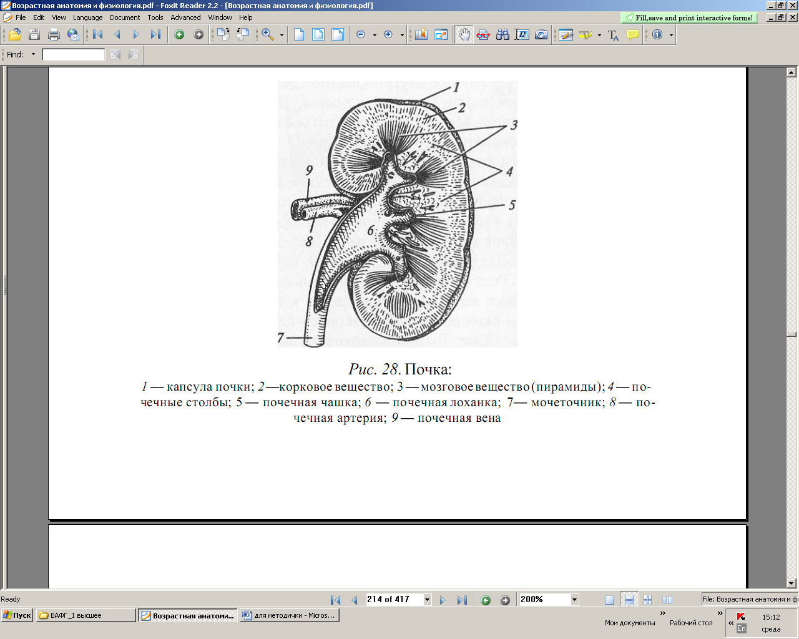The height and width of the screenshot is (639, 799).
Task: Click the yellow Note comment tool
Action: (632, 35)
